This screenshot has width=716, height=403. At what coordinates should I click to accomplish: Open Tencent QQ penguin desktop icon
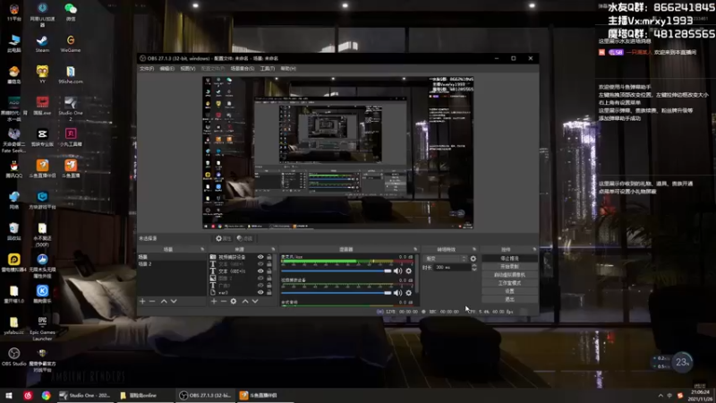click(x=13, y=169)
